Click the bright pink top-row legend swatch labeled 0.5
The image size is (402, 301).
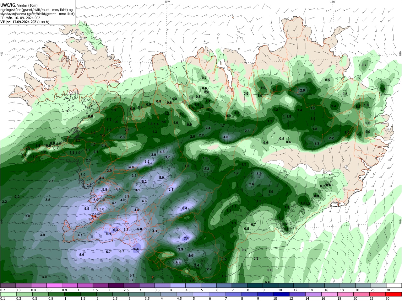pos(54,285)
